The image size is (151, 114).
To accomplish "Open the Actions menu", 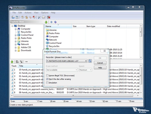I will click(x=28, y=13).
